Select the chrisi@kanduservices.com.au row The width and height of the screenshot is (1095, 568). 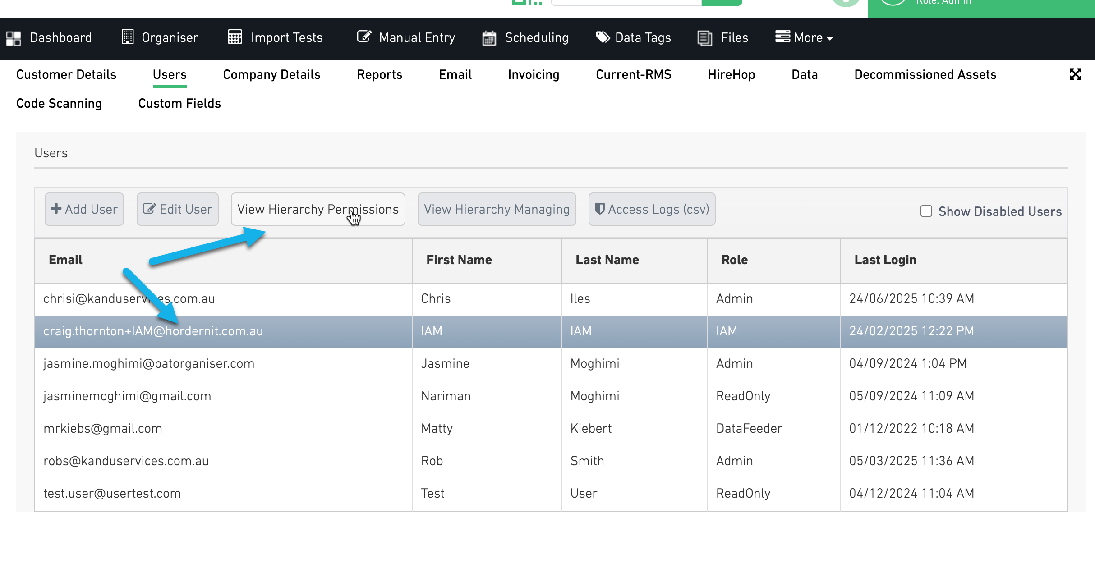(551, 299)
